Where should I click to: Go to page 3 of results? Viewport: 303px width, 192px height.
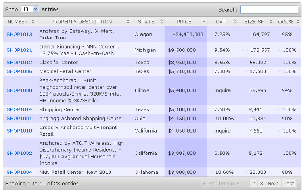[261, 183]
